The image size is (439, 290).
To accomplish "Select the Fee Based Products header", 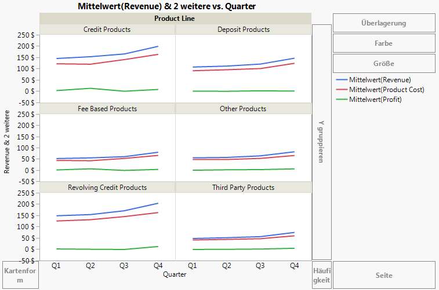I will pos(107,109).
